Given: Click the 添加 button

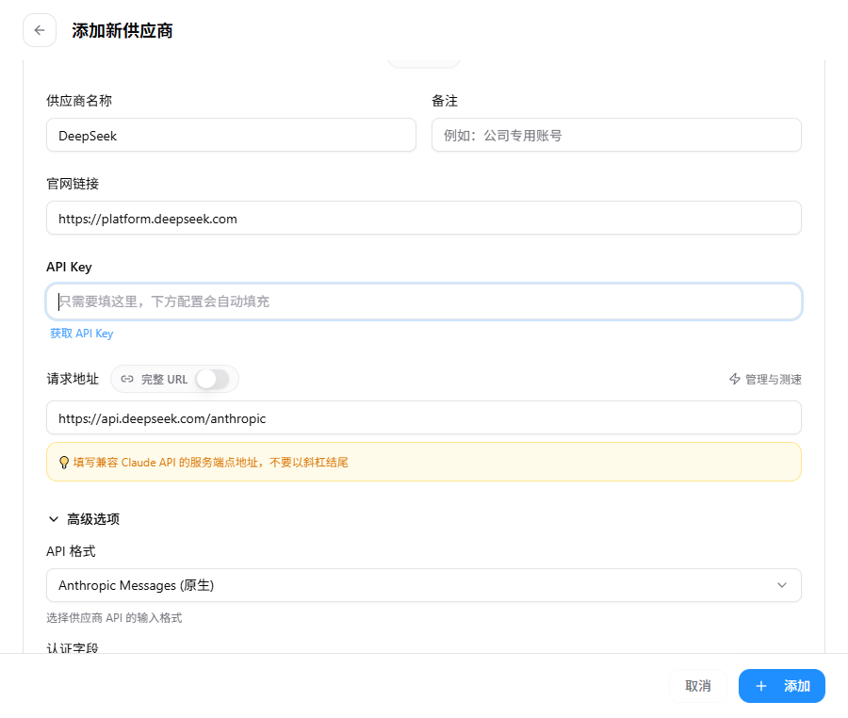Looking at the screenshot, I should pyautogui.click(x=781, y=686).
